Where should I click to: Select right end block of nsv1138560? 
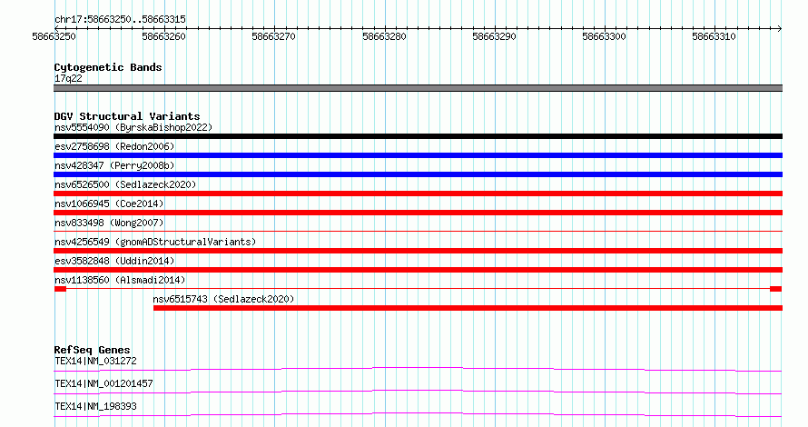click(x=776, y=289)
